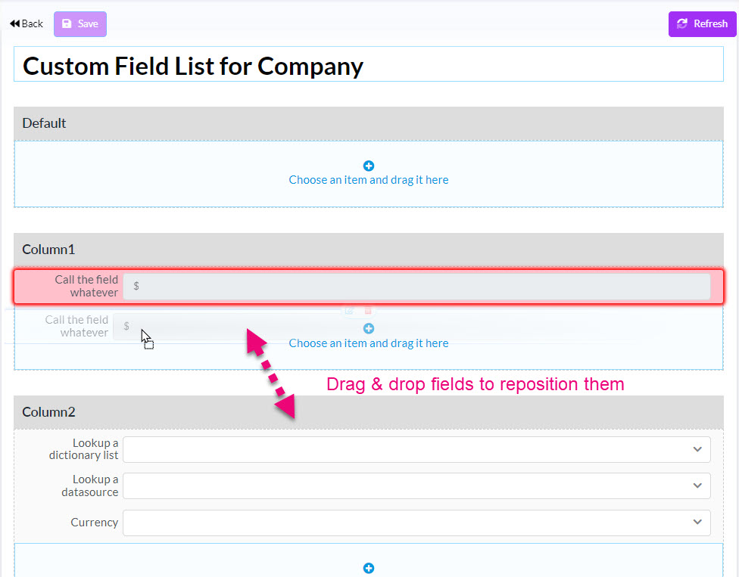Select the Column2 section header

(x=369, y=412)
